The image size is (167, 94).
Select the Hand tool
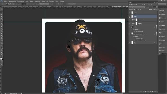click(2, 53)
